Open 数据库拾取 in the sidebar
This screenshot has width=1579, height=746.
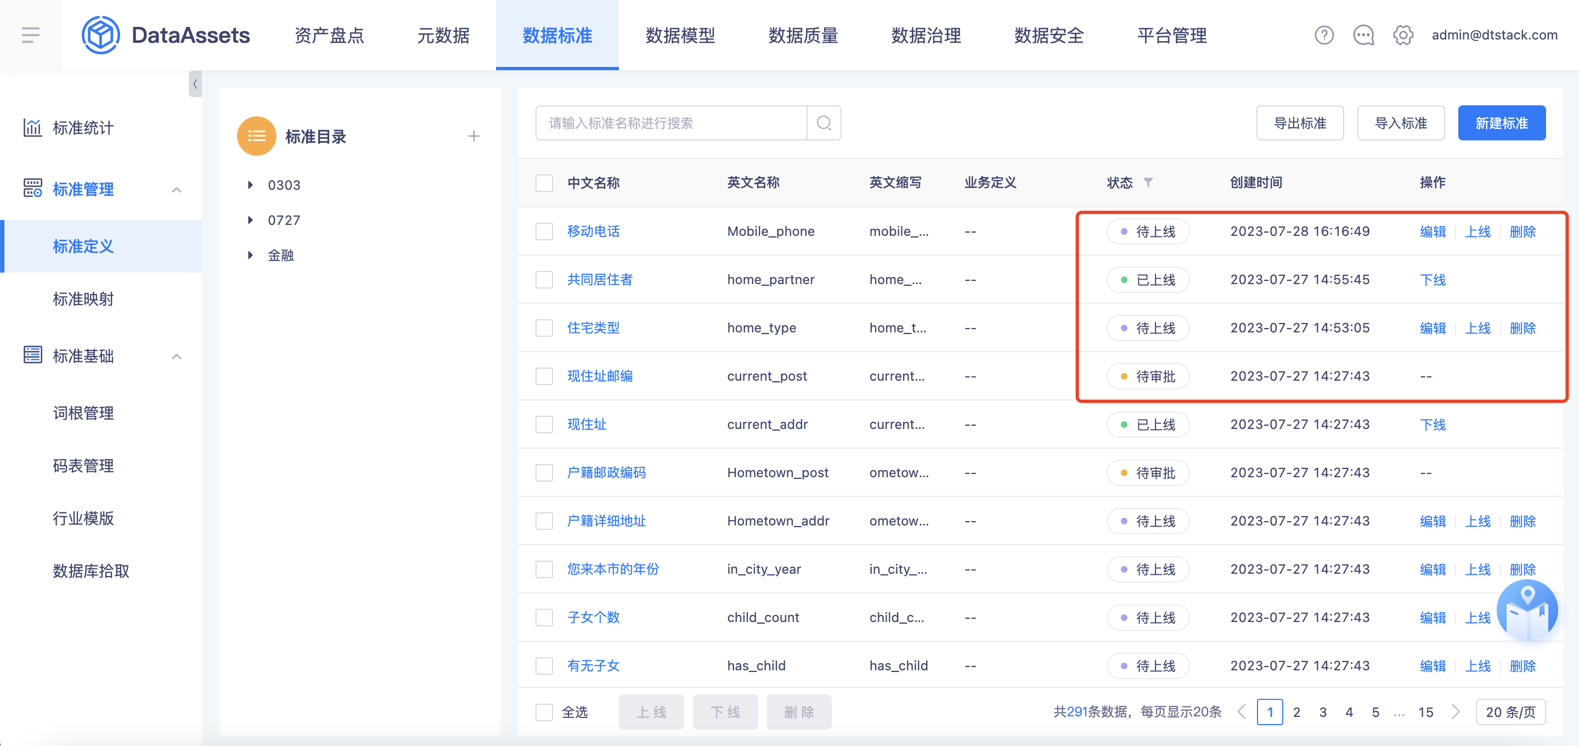tap(91, 570)
